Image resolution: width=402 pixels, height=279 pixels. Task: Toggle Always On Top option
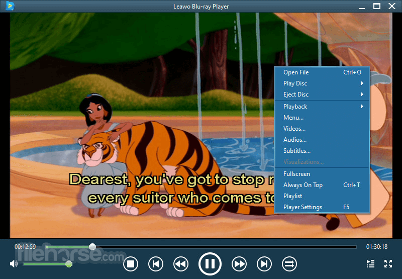(322, 185)
